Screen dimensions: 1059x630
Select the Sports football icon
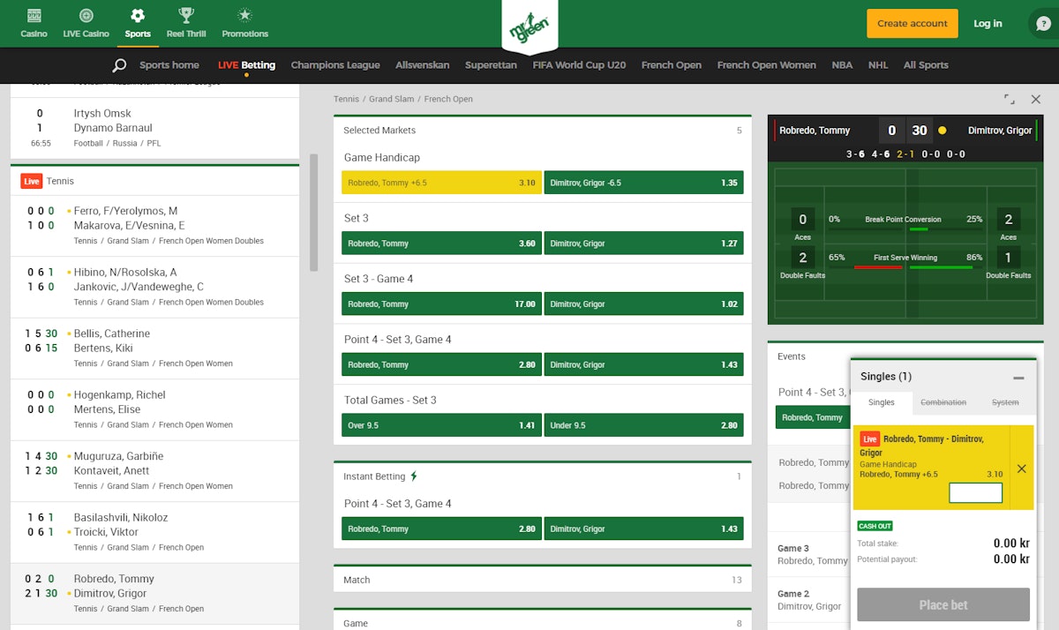(x=137, y=16)
